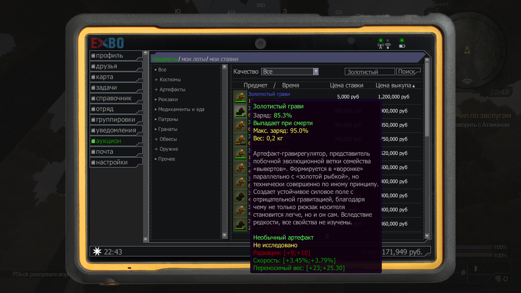
Task: Select аукцион in side menu
Action: (x=116, y=141)
